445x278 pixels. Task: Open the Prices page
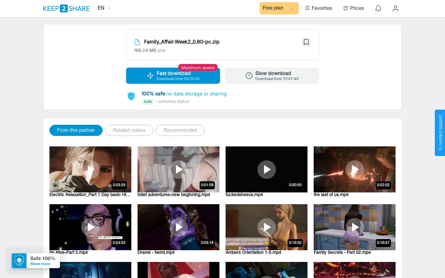pos(354,8)
